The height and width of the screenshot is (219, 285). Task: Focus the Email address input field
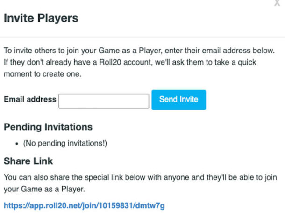tap(103, 100)
